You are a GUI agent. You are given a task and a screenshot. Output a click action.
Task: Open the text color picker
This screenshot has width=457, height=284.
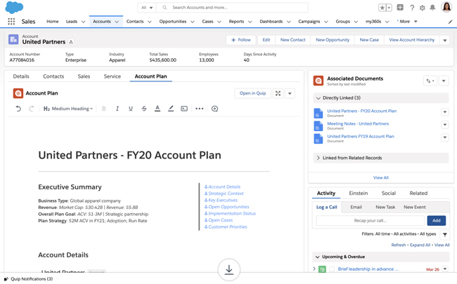point(157,109)
